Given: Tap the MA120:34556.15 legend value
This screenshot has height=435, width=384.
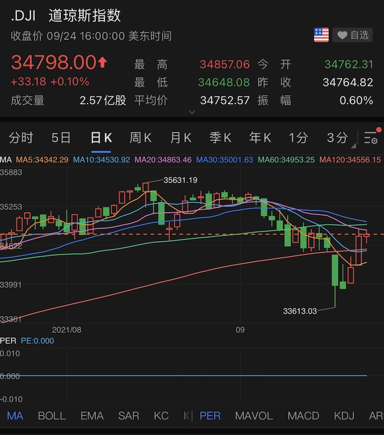Looking at the screenshot, I should click(x=350, y=160).
